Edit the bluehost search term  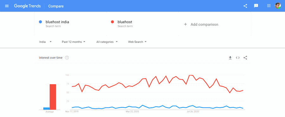[x=125, y=22]
